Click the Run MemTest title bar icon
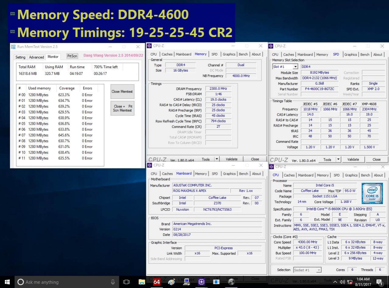 coord(13,46)
